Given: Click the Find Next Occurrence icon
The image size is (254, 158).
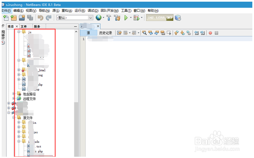Looking at the screenshot, I should pyautogui.click(x=157, y=33).
